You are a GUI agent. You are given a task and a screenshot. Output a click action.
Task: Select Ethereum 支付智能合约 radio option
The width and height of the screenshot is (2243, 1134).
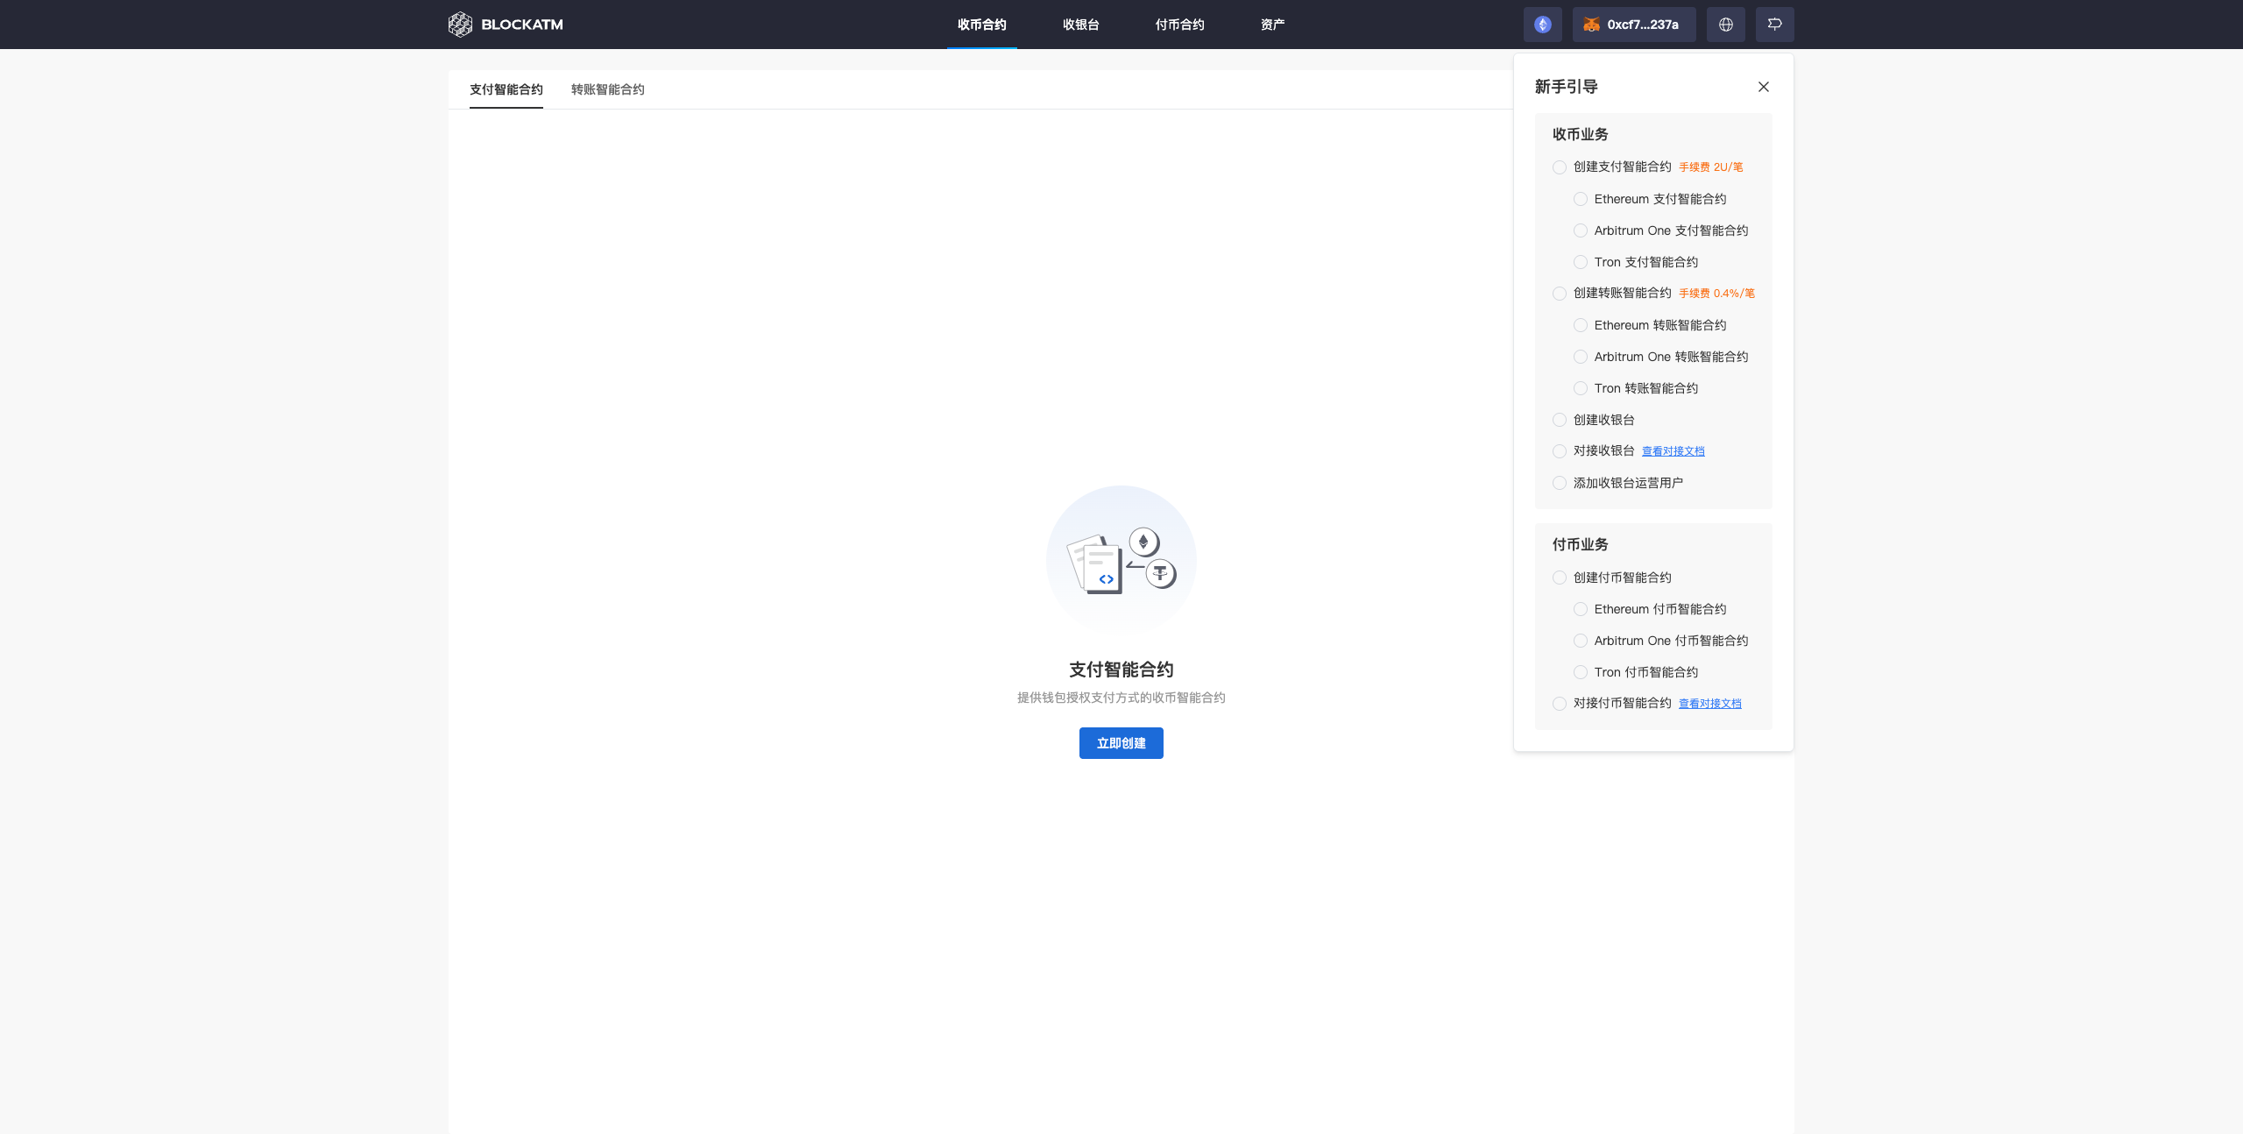[x=1581, y=200]
